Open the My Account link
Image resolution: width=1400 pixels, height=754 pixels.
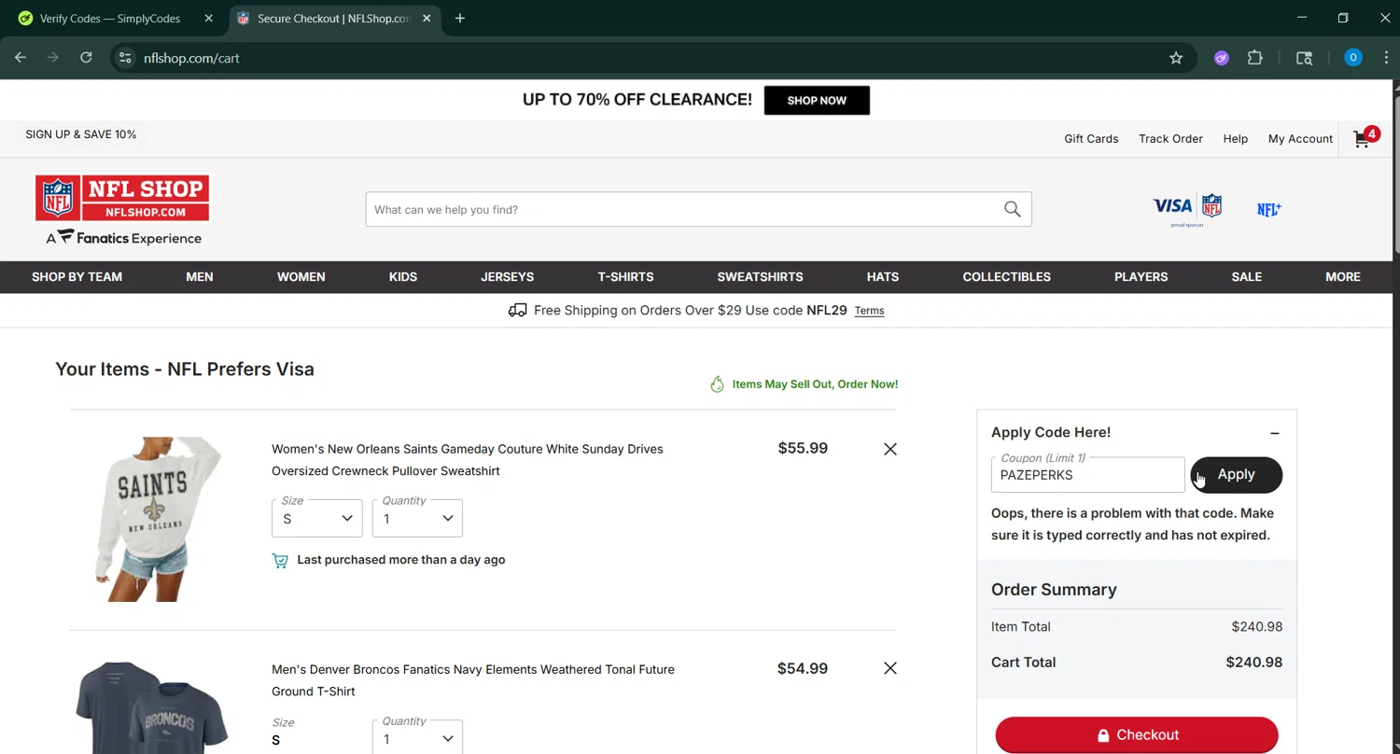pyautogui.click(x=1300, y=138)
